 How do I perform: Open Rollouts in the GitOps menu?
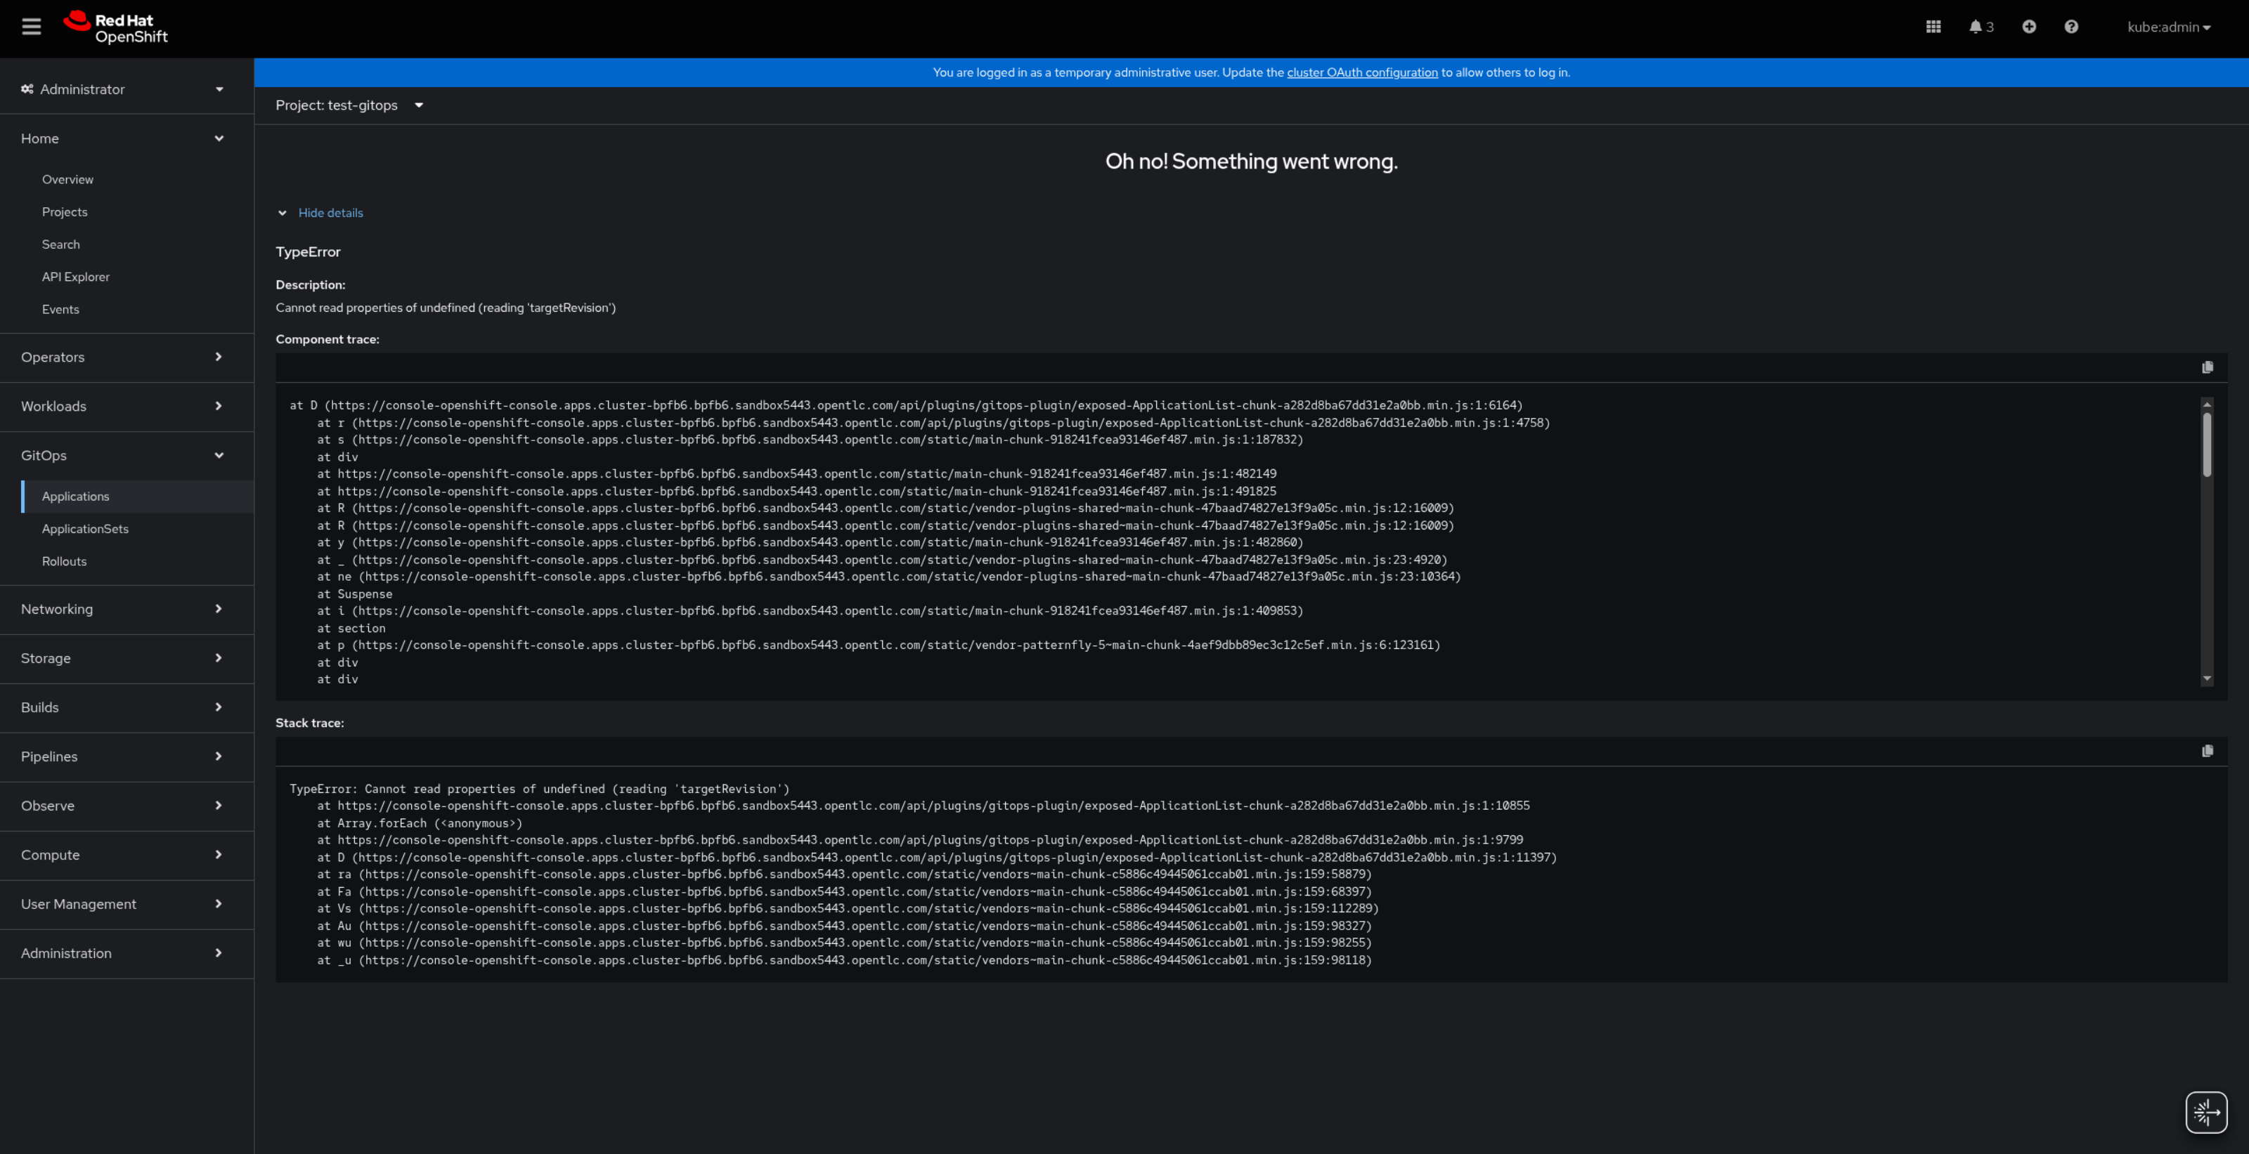(x=64, y=561)
